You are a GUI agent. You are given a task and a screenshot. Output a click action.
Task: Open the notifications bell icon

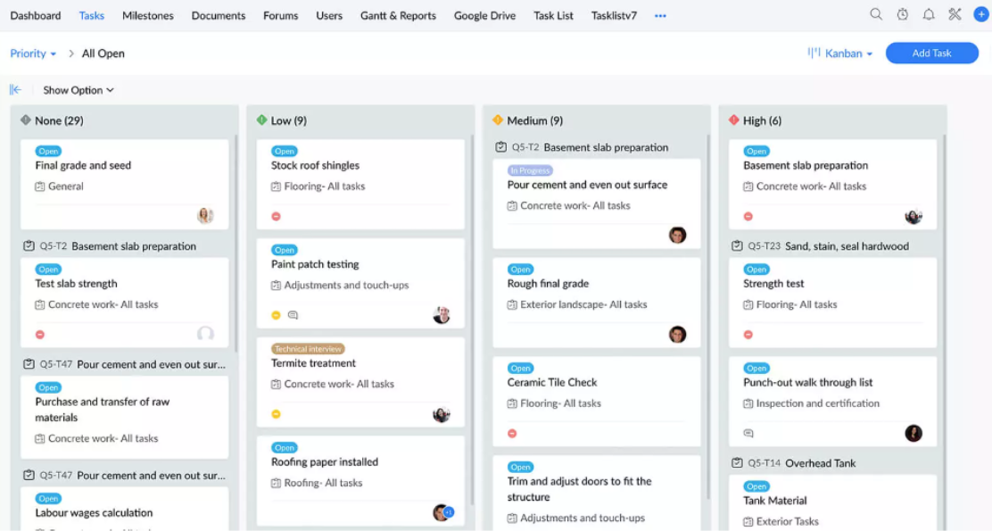click(x=928, y=14)
